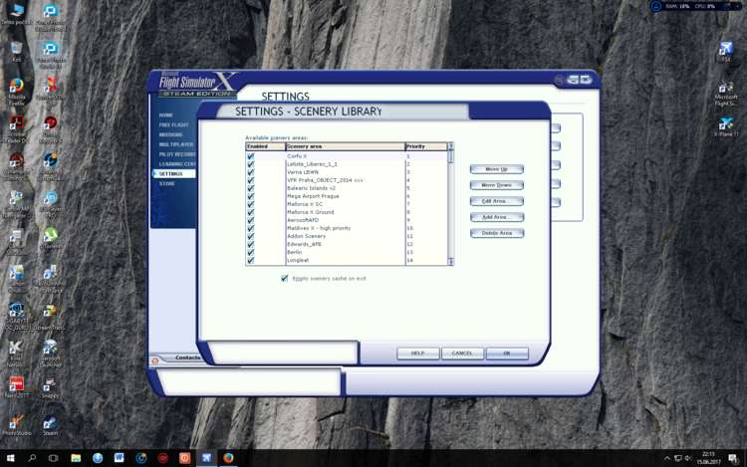Uncheck Enabled box for Varna LBWN
This screenshot has height=467, width=747.
pyautogui.click(x=251, y=172)
